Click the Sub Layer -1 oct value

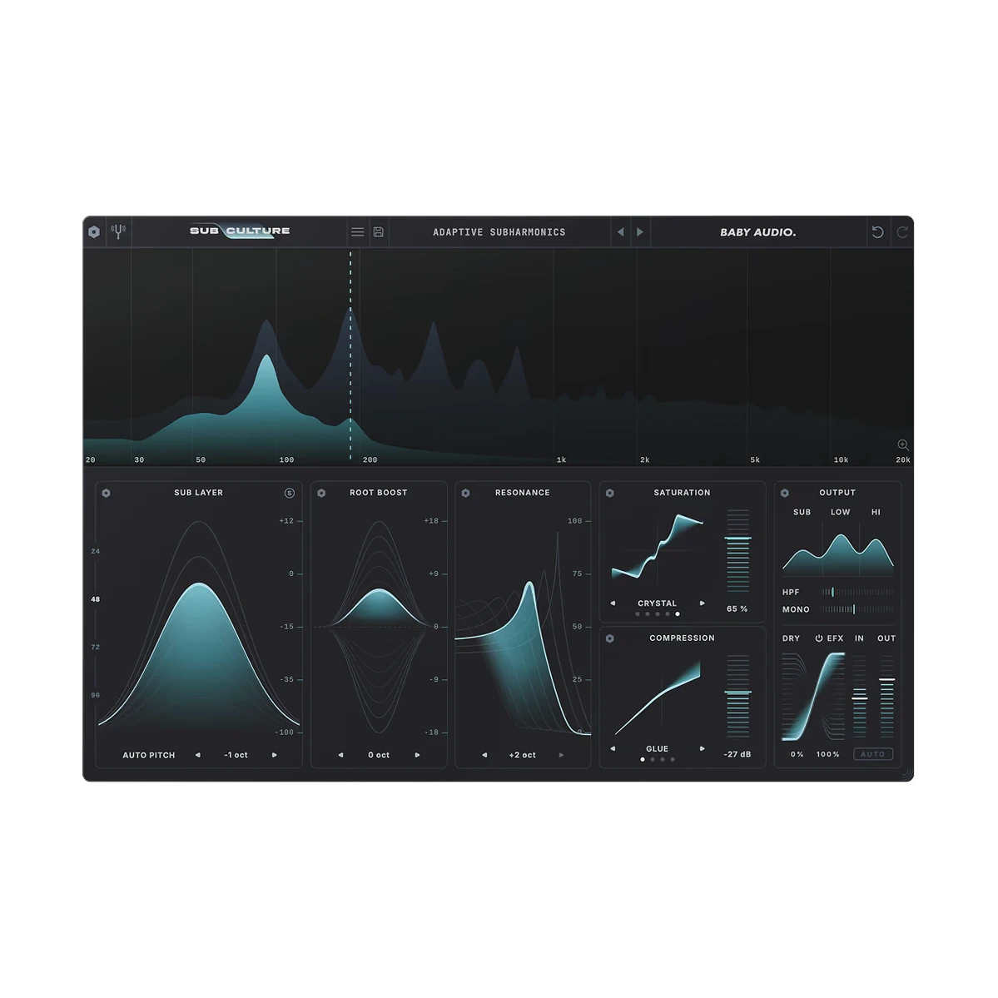(236, 755)
